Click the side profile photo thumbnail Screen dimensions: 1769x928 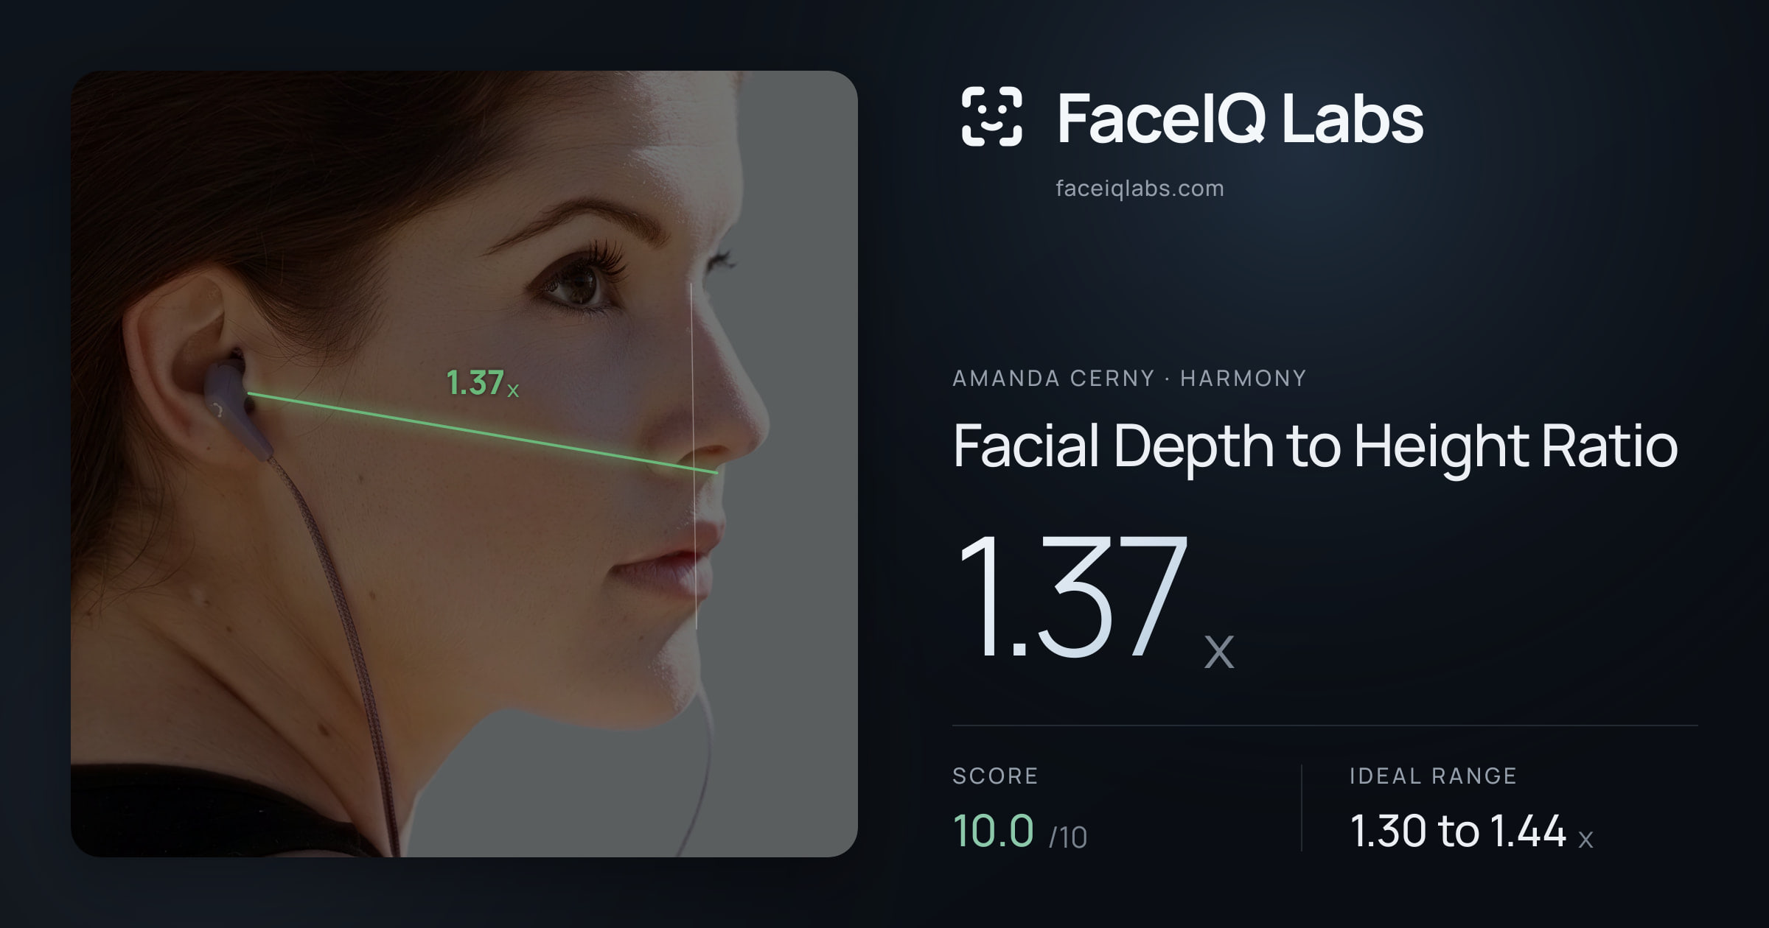[464, 464]
